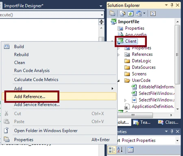
Task: Click the Properties menu item icon
Action: 7,139
